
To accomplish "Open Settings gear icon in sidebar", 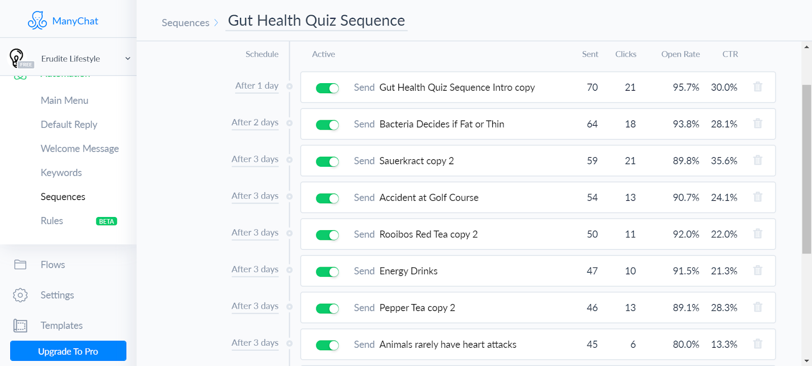I will (20, 295).
